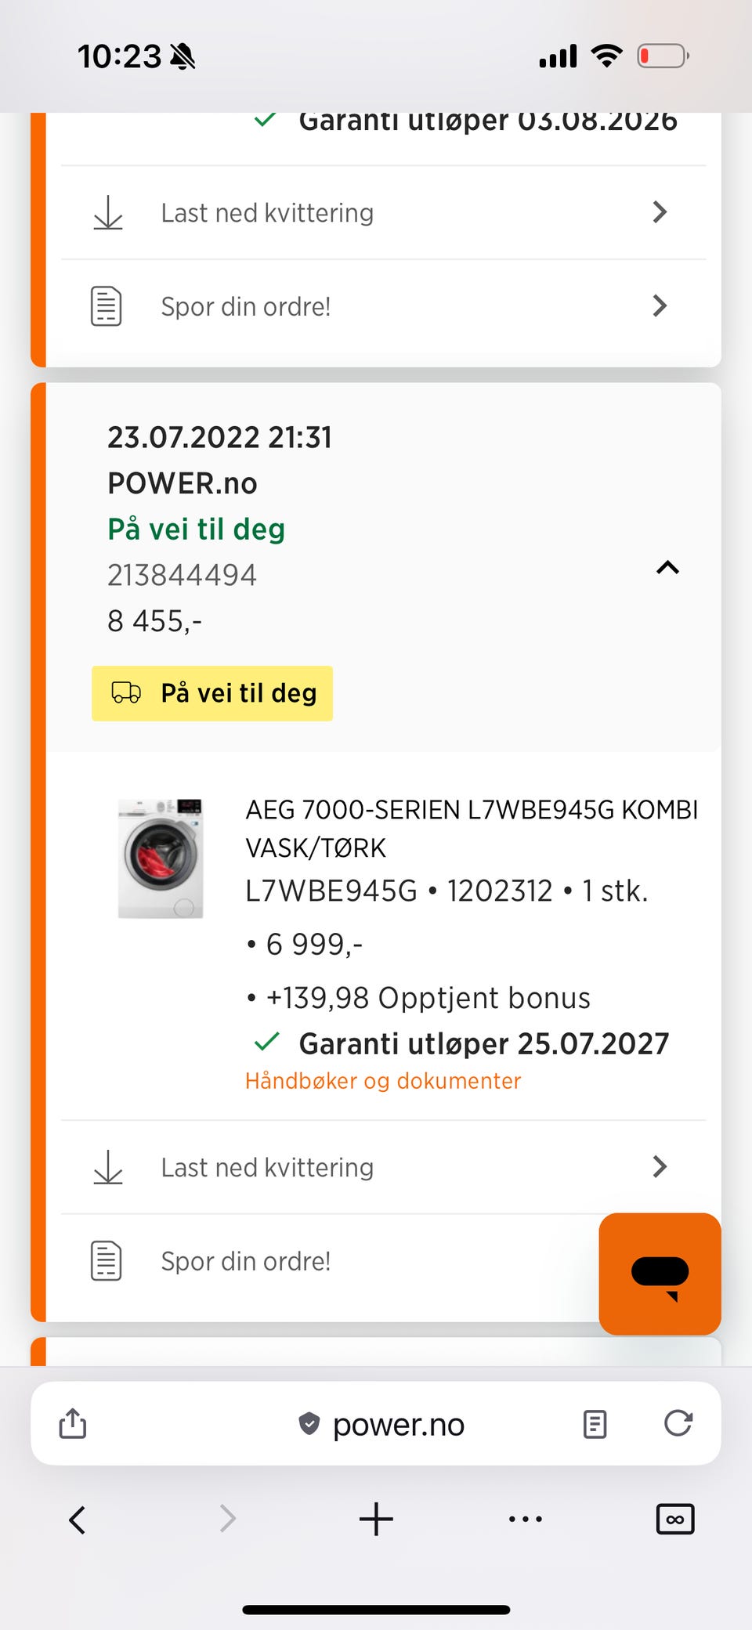Viewport: 752px width, 1630px height.
Task: Open the orange chat support bubble
Action: tap(659, 1274)
